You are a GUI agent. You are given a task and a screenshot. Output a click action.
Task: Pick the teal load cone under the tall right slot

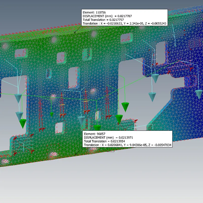[x=155, y=79]
